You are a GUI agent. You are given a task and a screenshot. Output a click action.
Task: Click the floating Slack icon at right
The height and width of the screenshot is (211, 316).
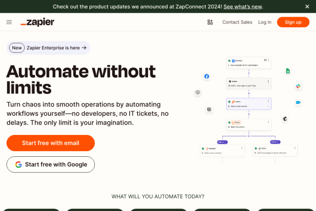coord(298,86)
